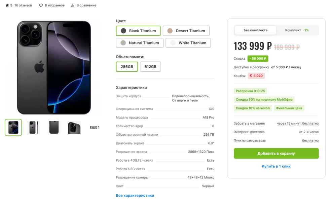This screenshot has height=200, width=333.
Task: Open the 16 отзывов reviews link
Action: [23, 5]
